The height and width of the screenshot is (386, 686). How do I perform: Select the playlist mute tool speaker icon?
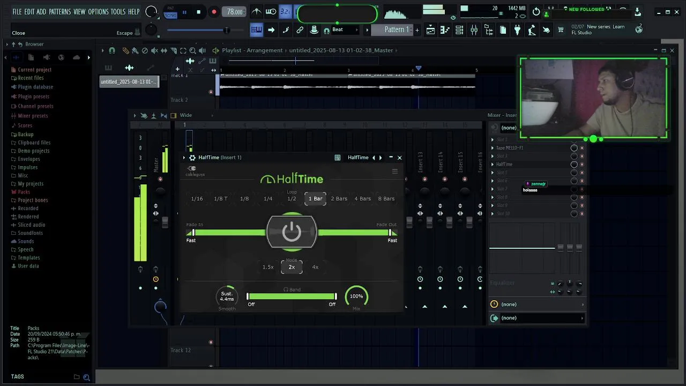click(x=154, y=50)
